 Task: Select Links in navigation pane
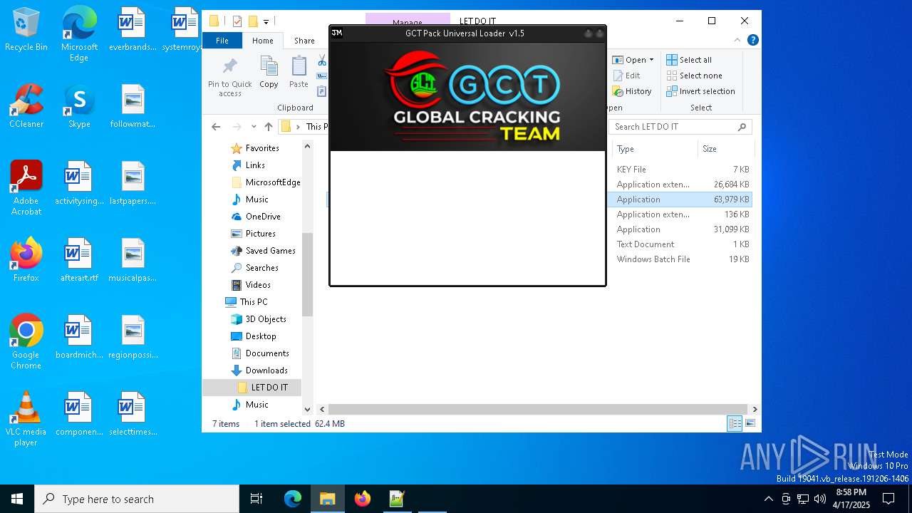pos(255,165)
